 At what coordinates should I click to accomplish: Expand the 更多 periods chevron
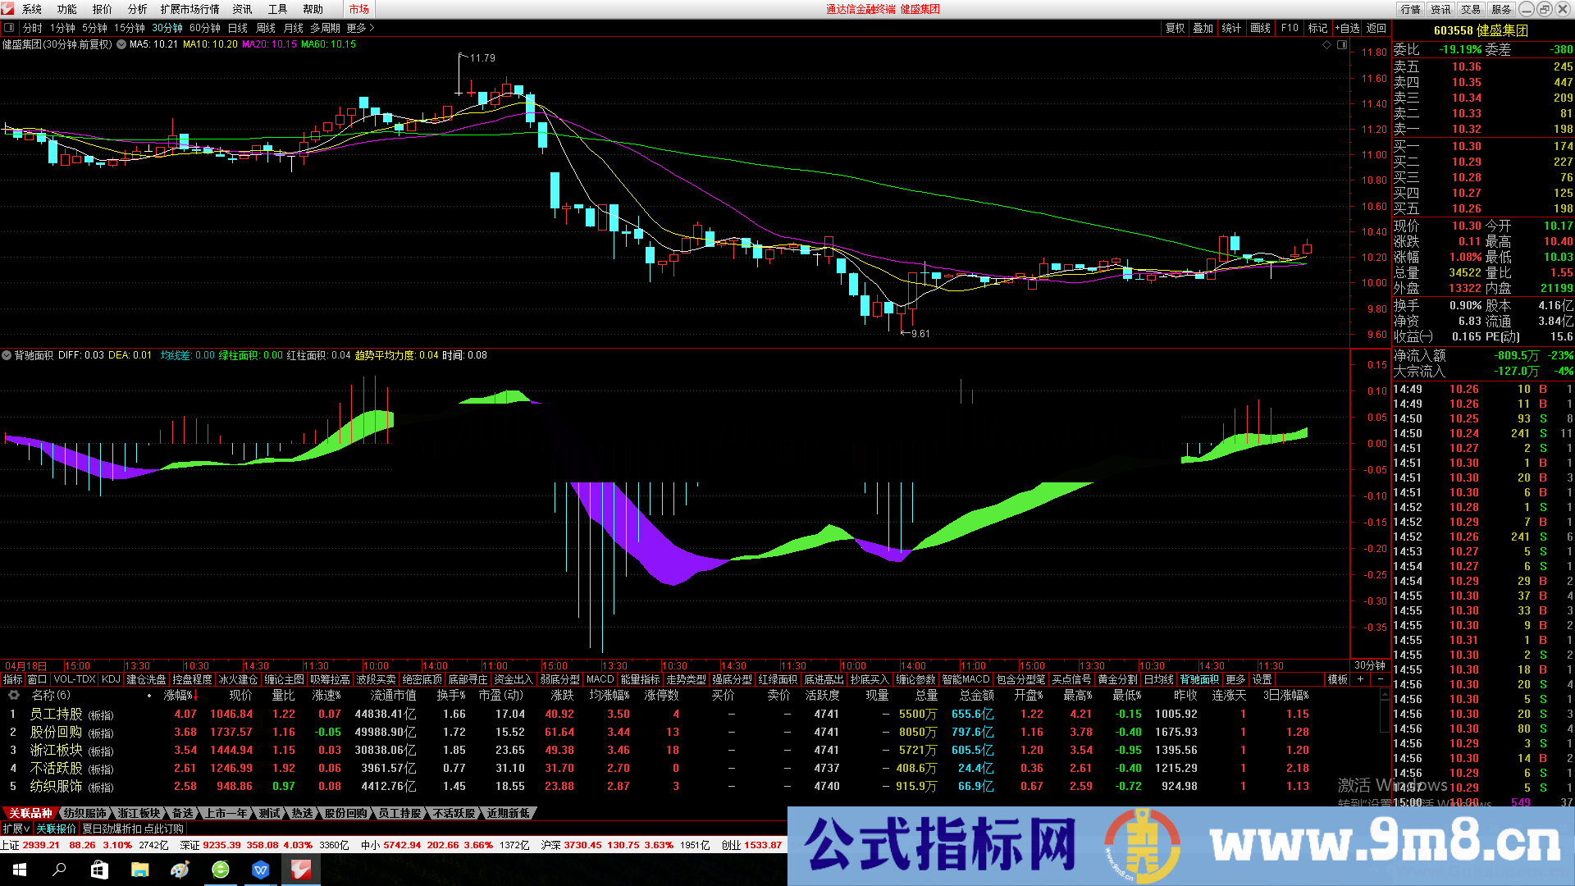click(372, 28)
